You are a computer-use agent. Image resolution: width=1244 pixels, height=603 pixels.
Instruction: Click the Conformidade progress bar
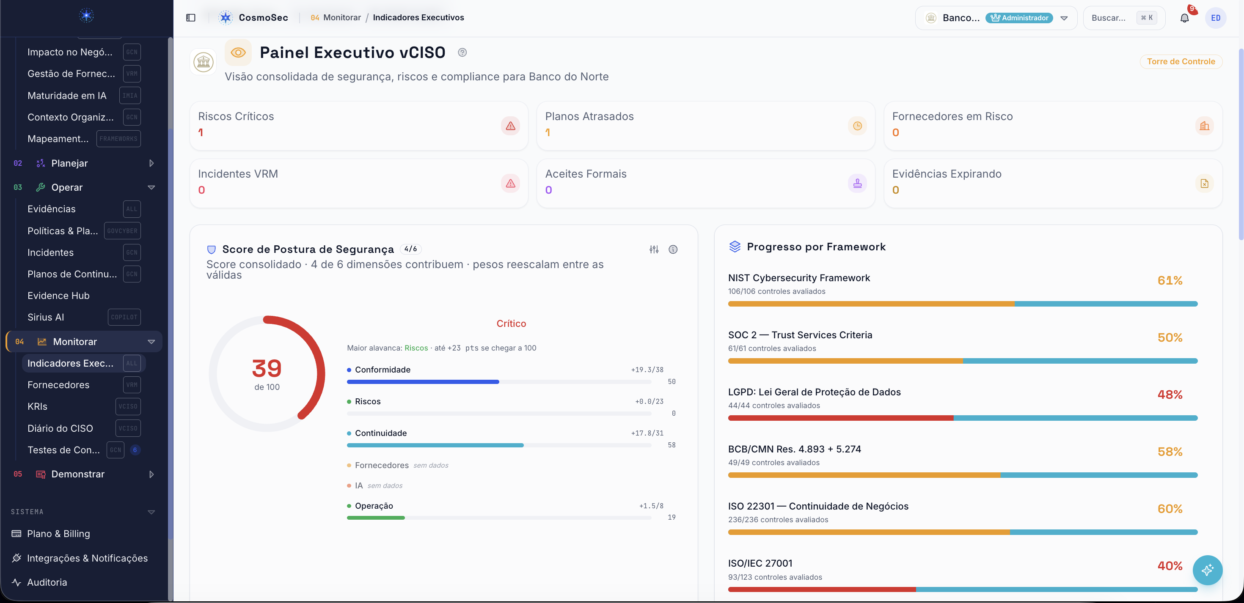[x=499, y=382]
